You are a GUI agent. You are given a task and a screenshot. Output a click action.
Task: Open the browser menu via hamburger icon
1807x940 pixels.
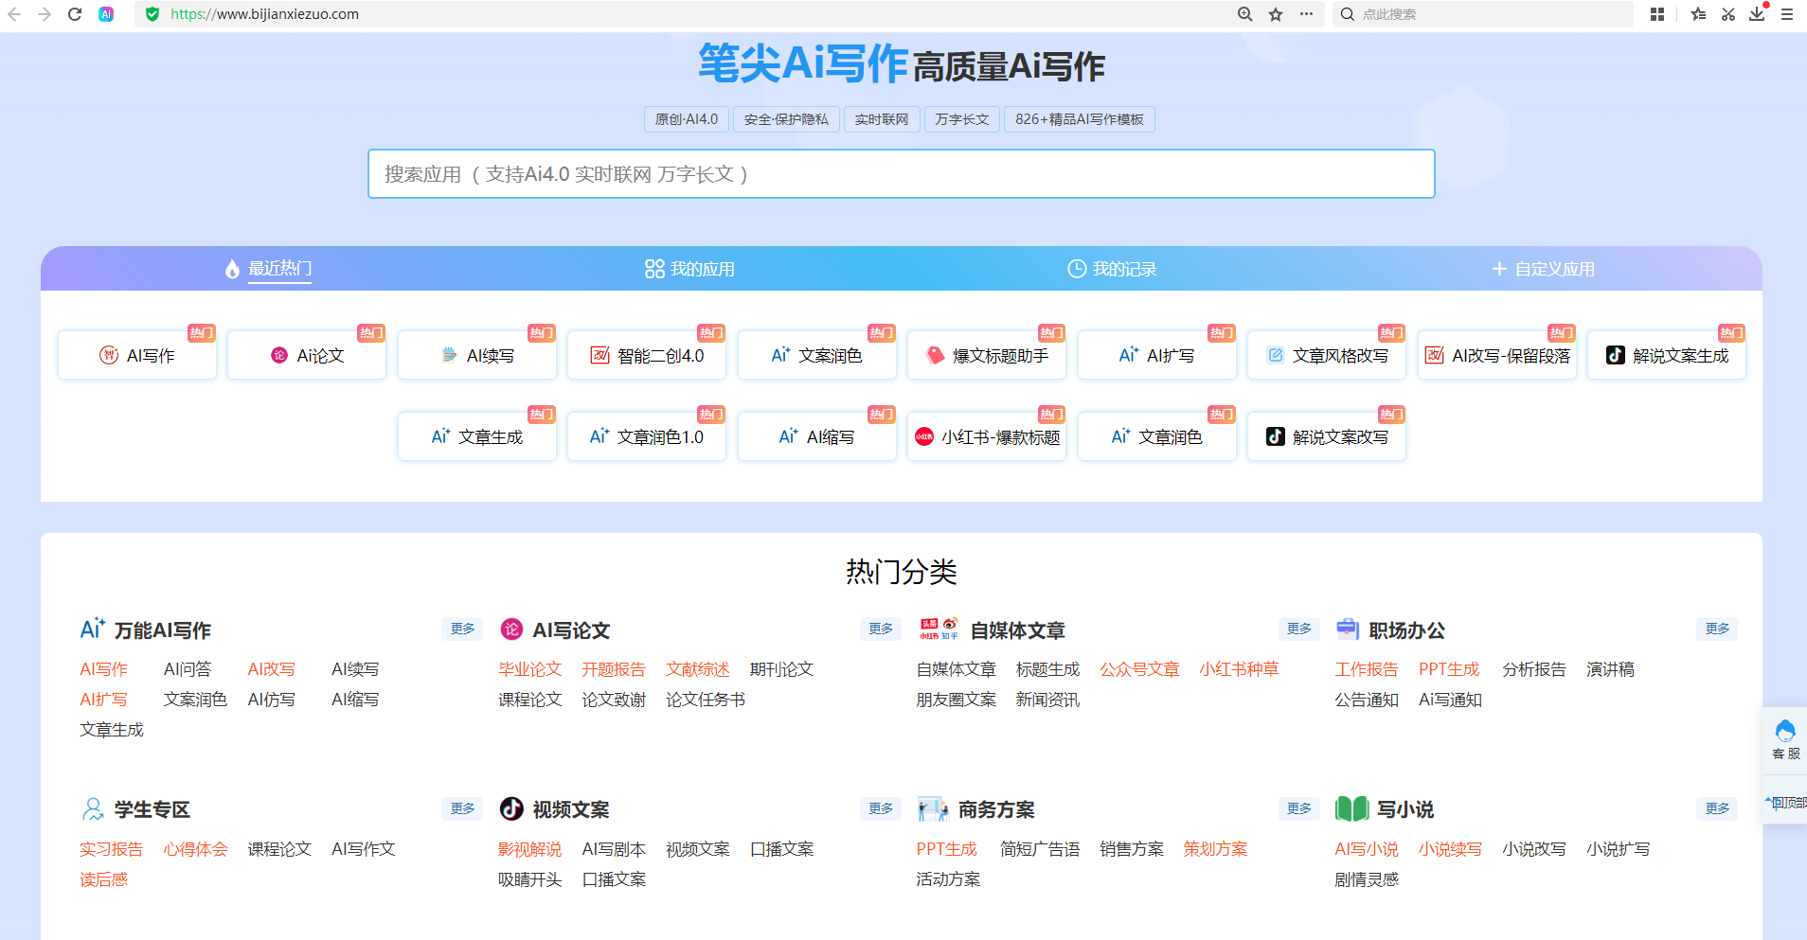pyautogui.click(x=1788, y=14)
